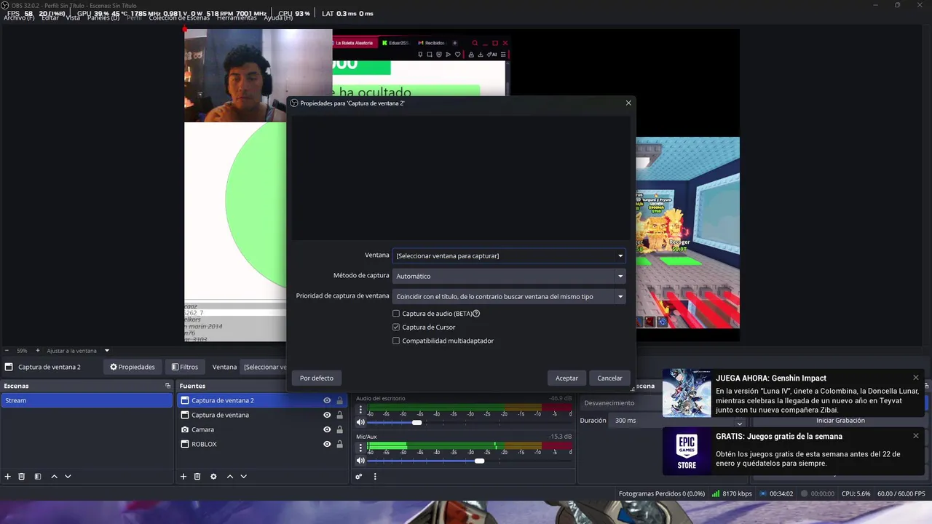Move source down in Fuentes list
932x524 pixels.
coord(243,477)
